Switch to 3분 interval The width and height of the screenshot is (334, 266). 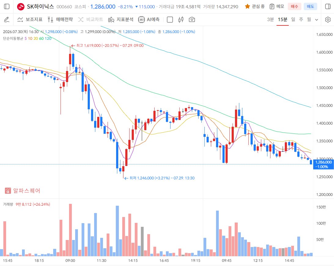[270, 19]
